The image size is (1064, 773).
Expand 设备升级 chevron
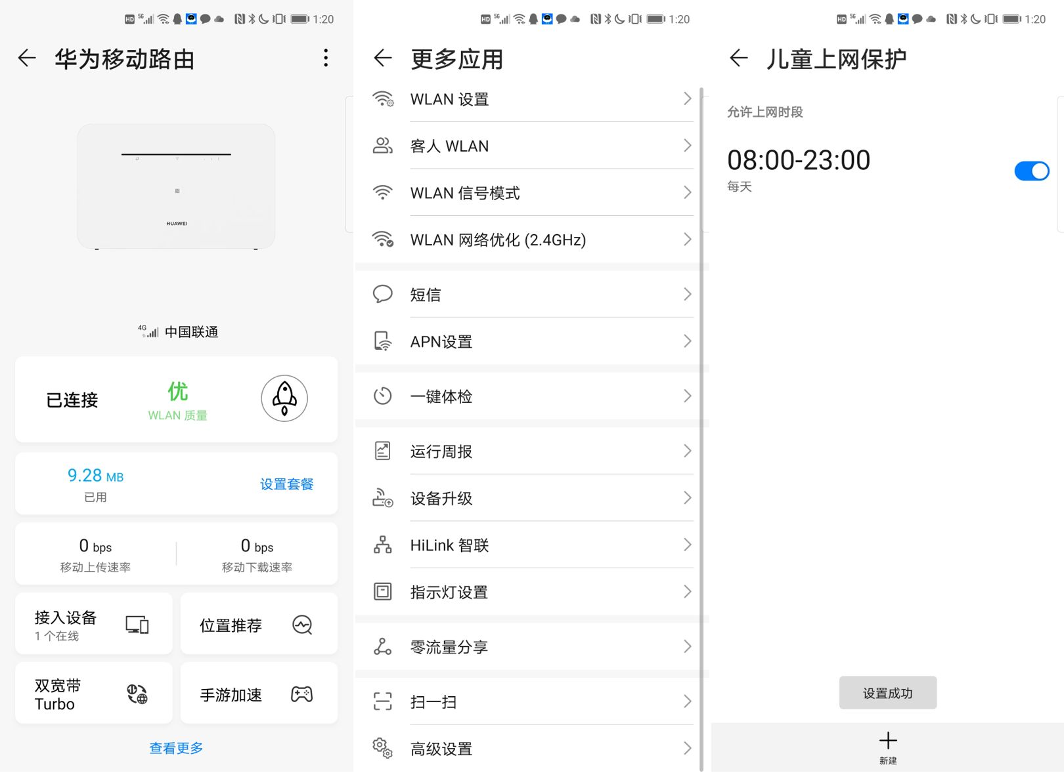click(x=688, y=498)
